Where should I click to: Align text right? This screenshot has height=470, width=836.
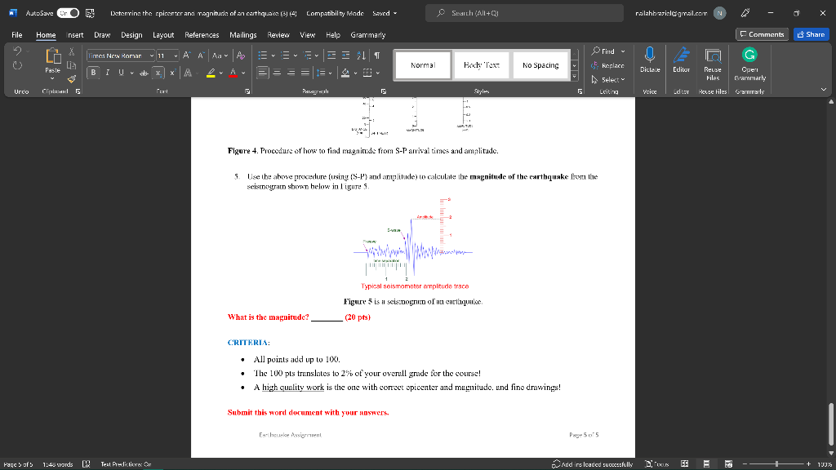(291, 73)
